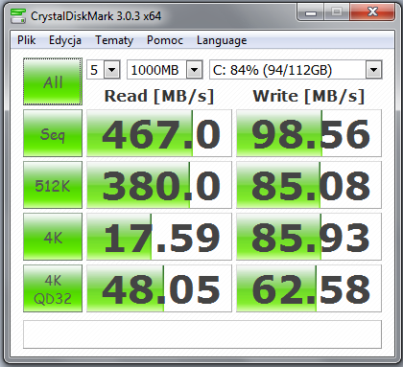The image size is (403, 367).
Task: Open the drive selector showing C: 84%
Action: point(296,70)
